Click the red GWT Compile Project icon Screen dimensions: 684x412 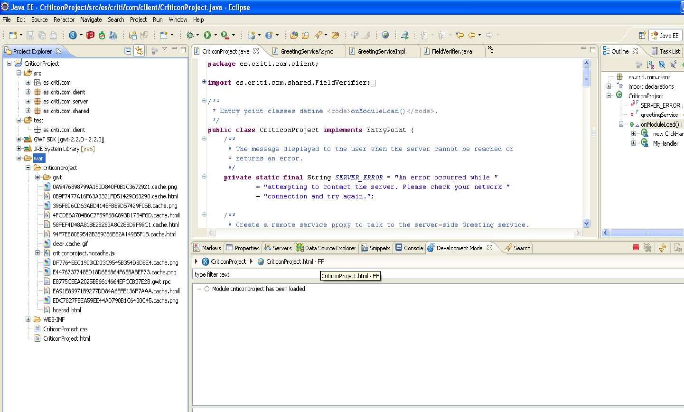[90, 35]
